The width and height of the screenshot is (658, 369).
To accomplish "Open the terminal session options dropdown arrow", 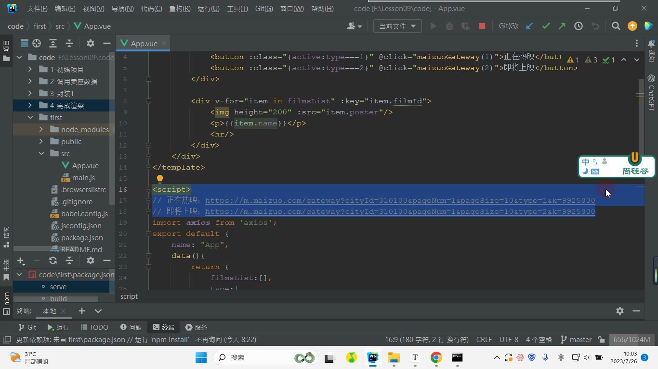I will coord(98,311).
